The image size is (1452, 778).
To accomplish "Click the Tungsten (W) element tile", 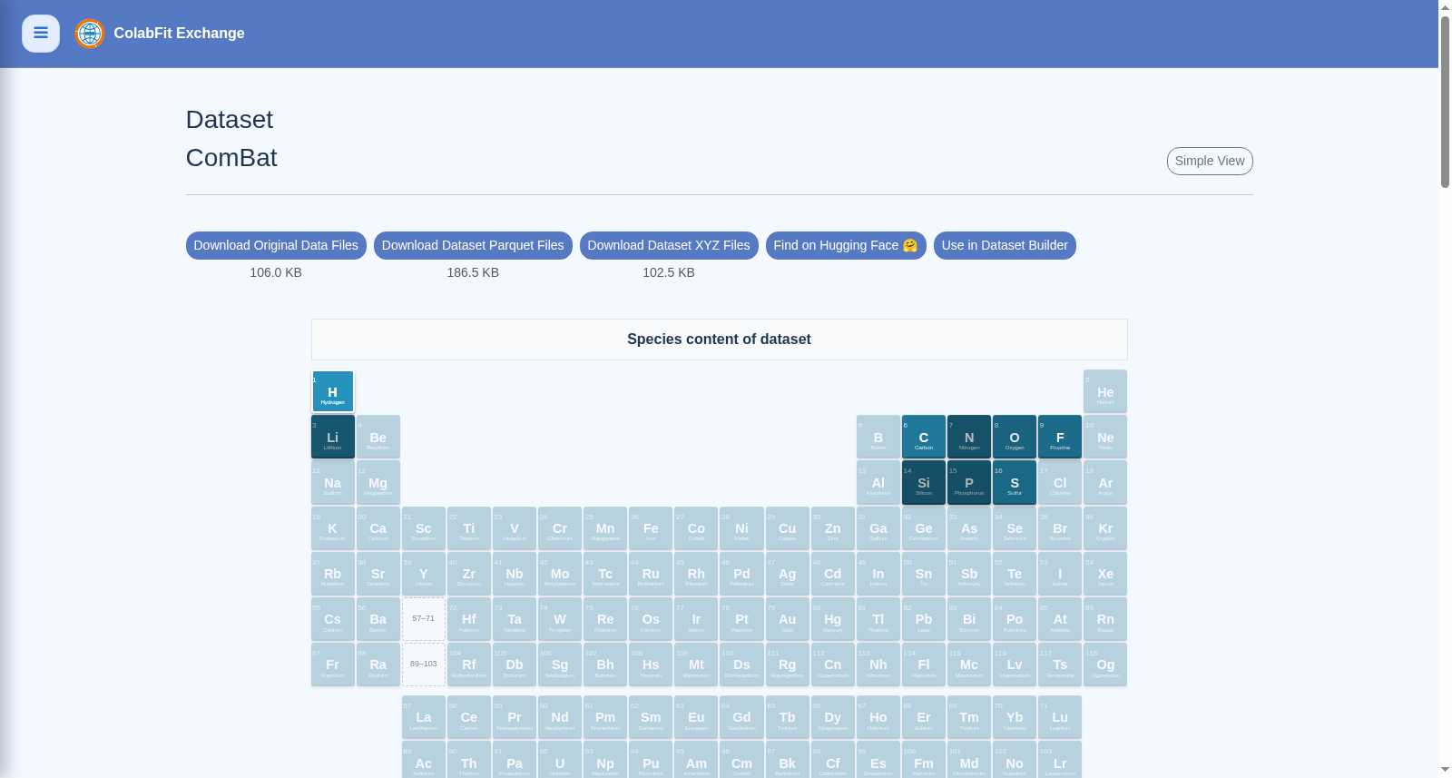I will click(560, 619).
